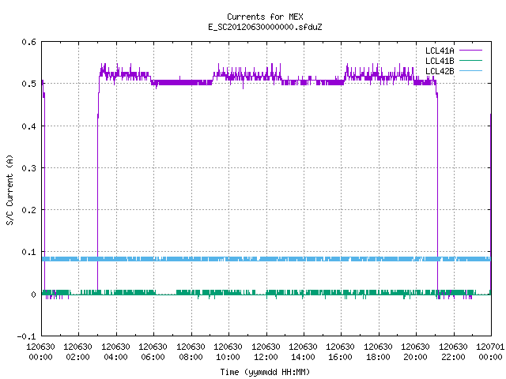The width and height of the screenshot is (506, 379).
Task: Click the filename 'E_SC20120630000000.sfduZ' subtitle
Action: 265,27
